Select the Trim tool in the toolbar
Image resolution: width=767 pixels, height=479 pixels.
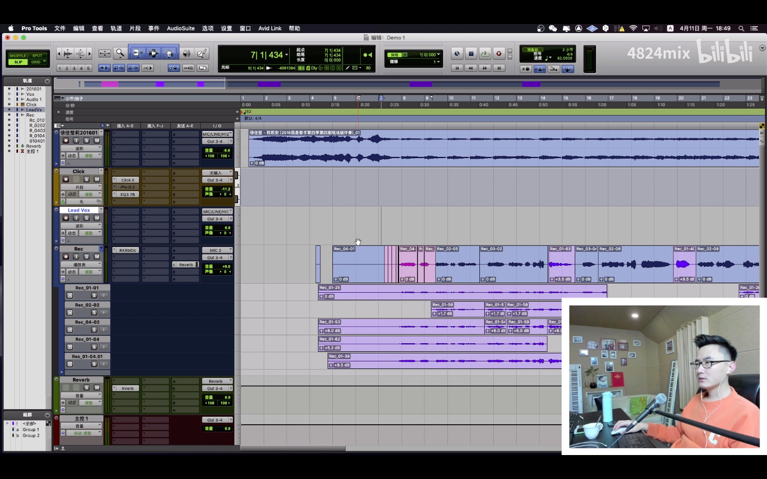click(x=137, y=53)
